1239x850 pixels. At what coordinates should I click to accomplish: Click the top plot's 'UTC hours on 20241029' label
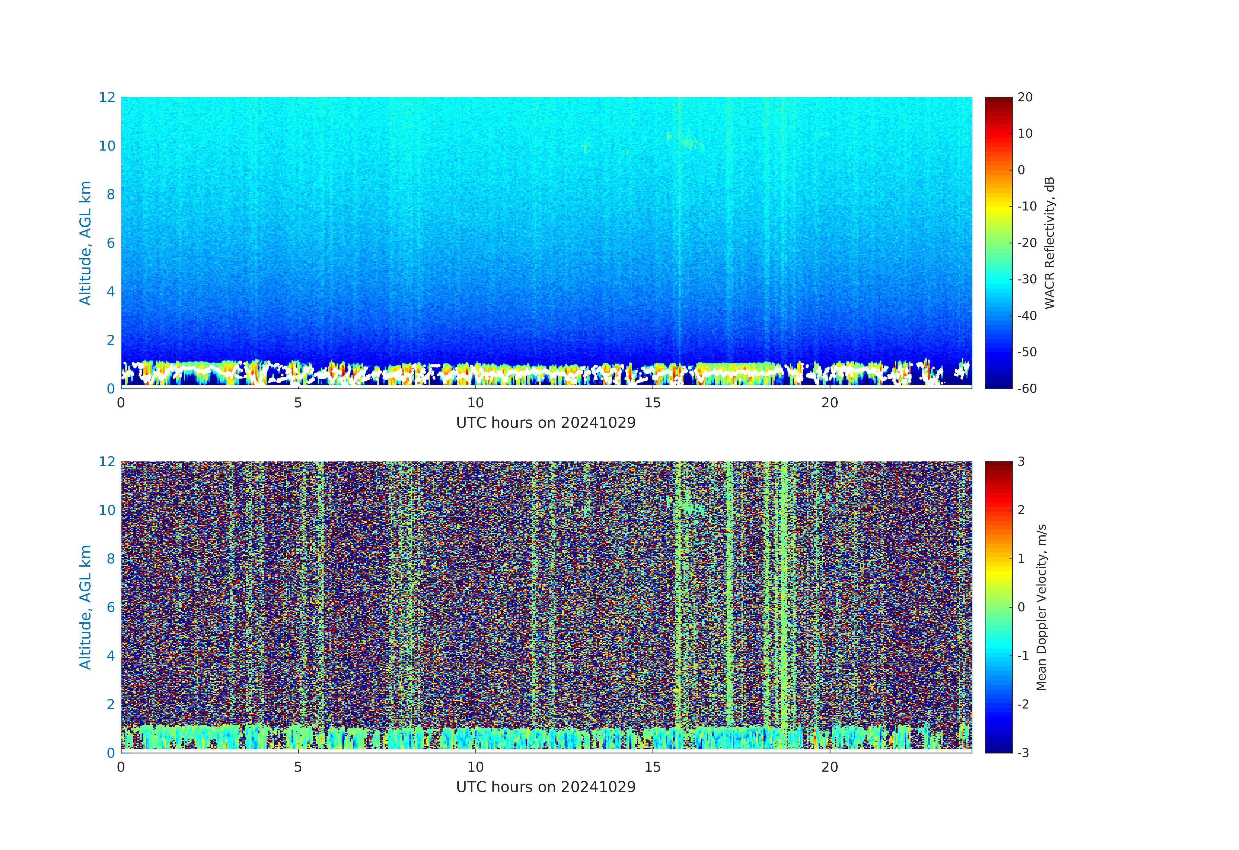point(546,423)
